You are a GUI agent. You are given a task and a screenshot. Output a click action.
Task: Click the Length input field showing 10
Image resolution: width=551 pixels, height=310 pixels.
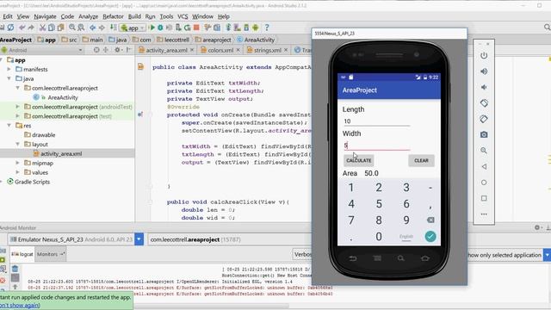(376, 121)
